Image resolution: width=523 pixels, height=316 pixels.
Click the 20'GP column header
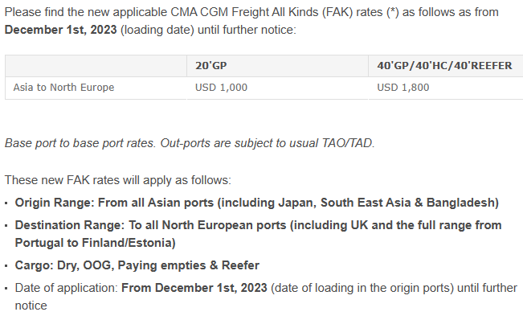[277, 66]
